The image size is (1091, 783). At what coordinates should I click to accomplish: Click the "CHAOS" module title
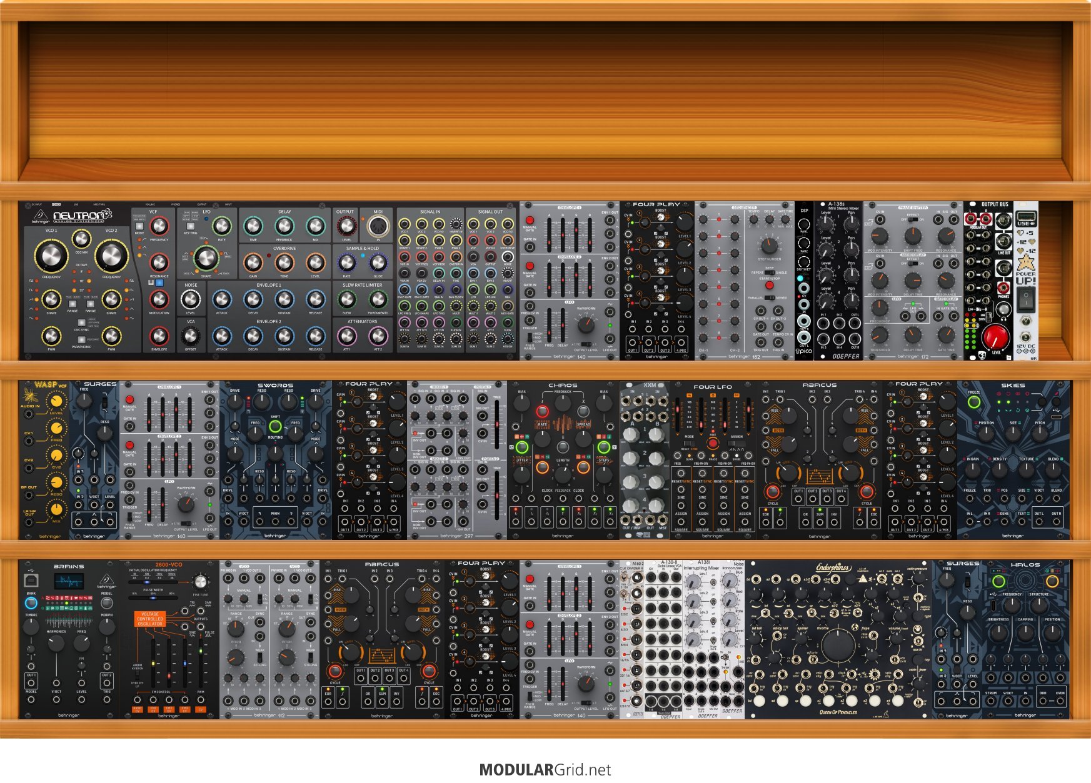[x=563, y=385]
